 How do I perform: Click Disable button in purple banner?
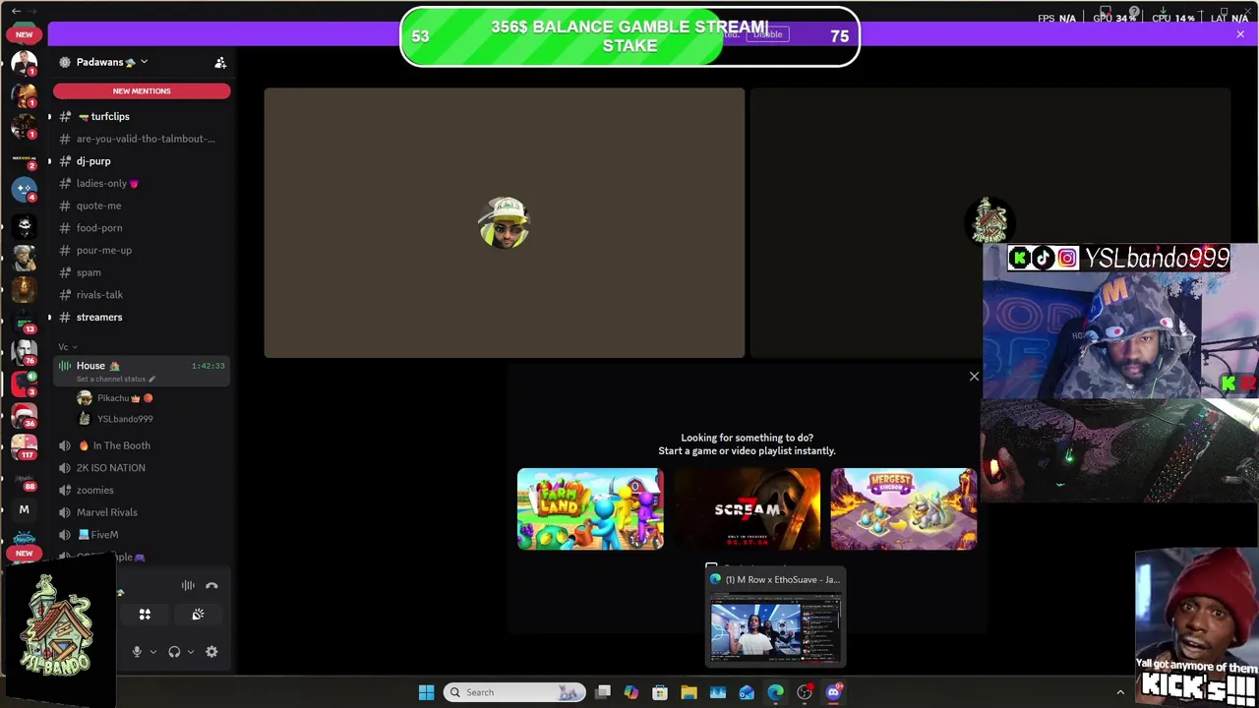point(767,34)
